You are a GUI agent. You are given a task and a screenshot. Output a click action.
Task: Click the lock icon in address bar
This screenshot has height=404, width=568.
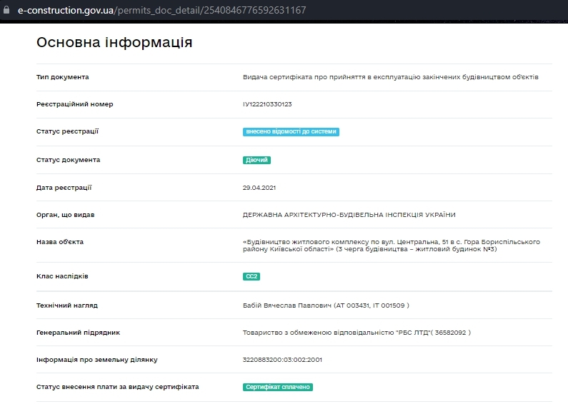tap(6, 10)
